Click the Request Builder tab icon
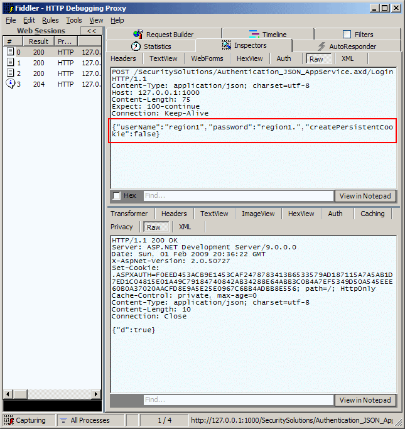The height and width of the screenshot is (429, 405). [138, 34]
